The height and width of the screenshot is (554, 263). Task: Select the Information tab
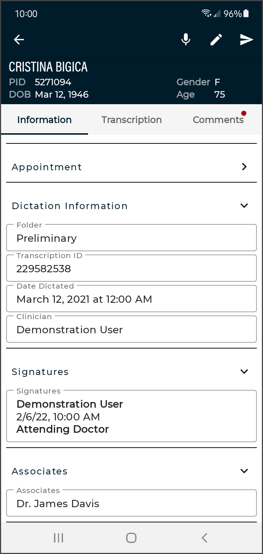[44, 120]
